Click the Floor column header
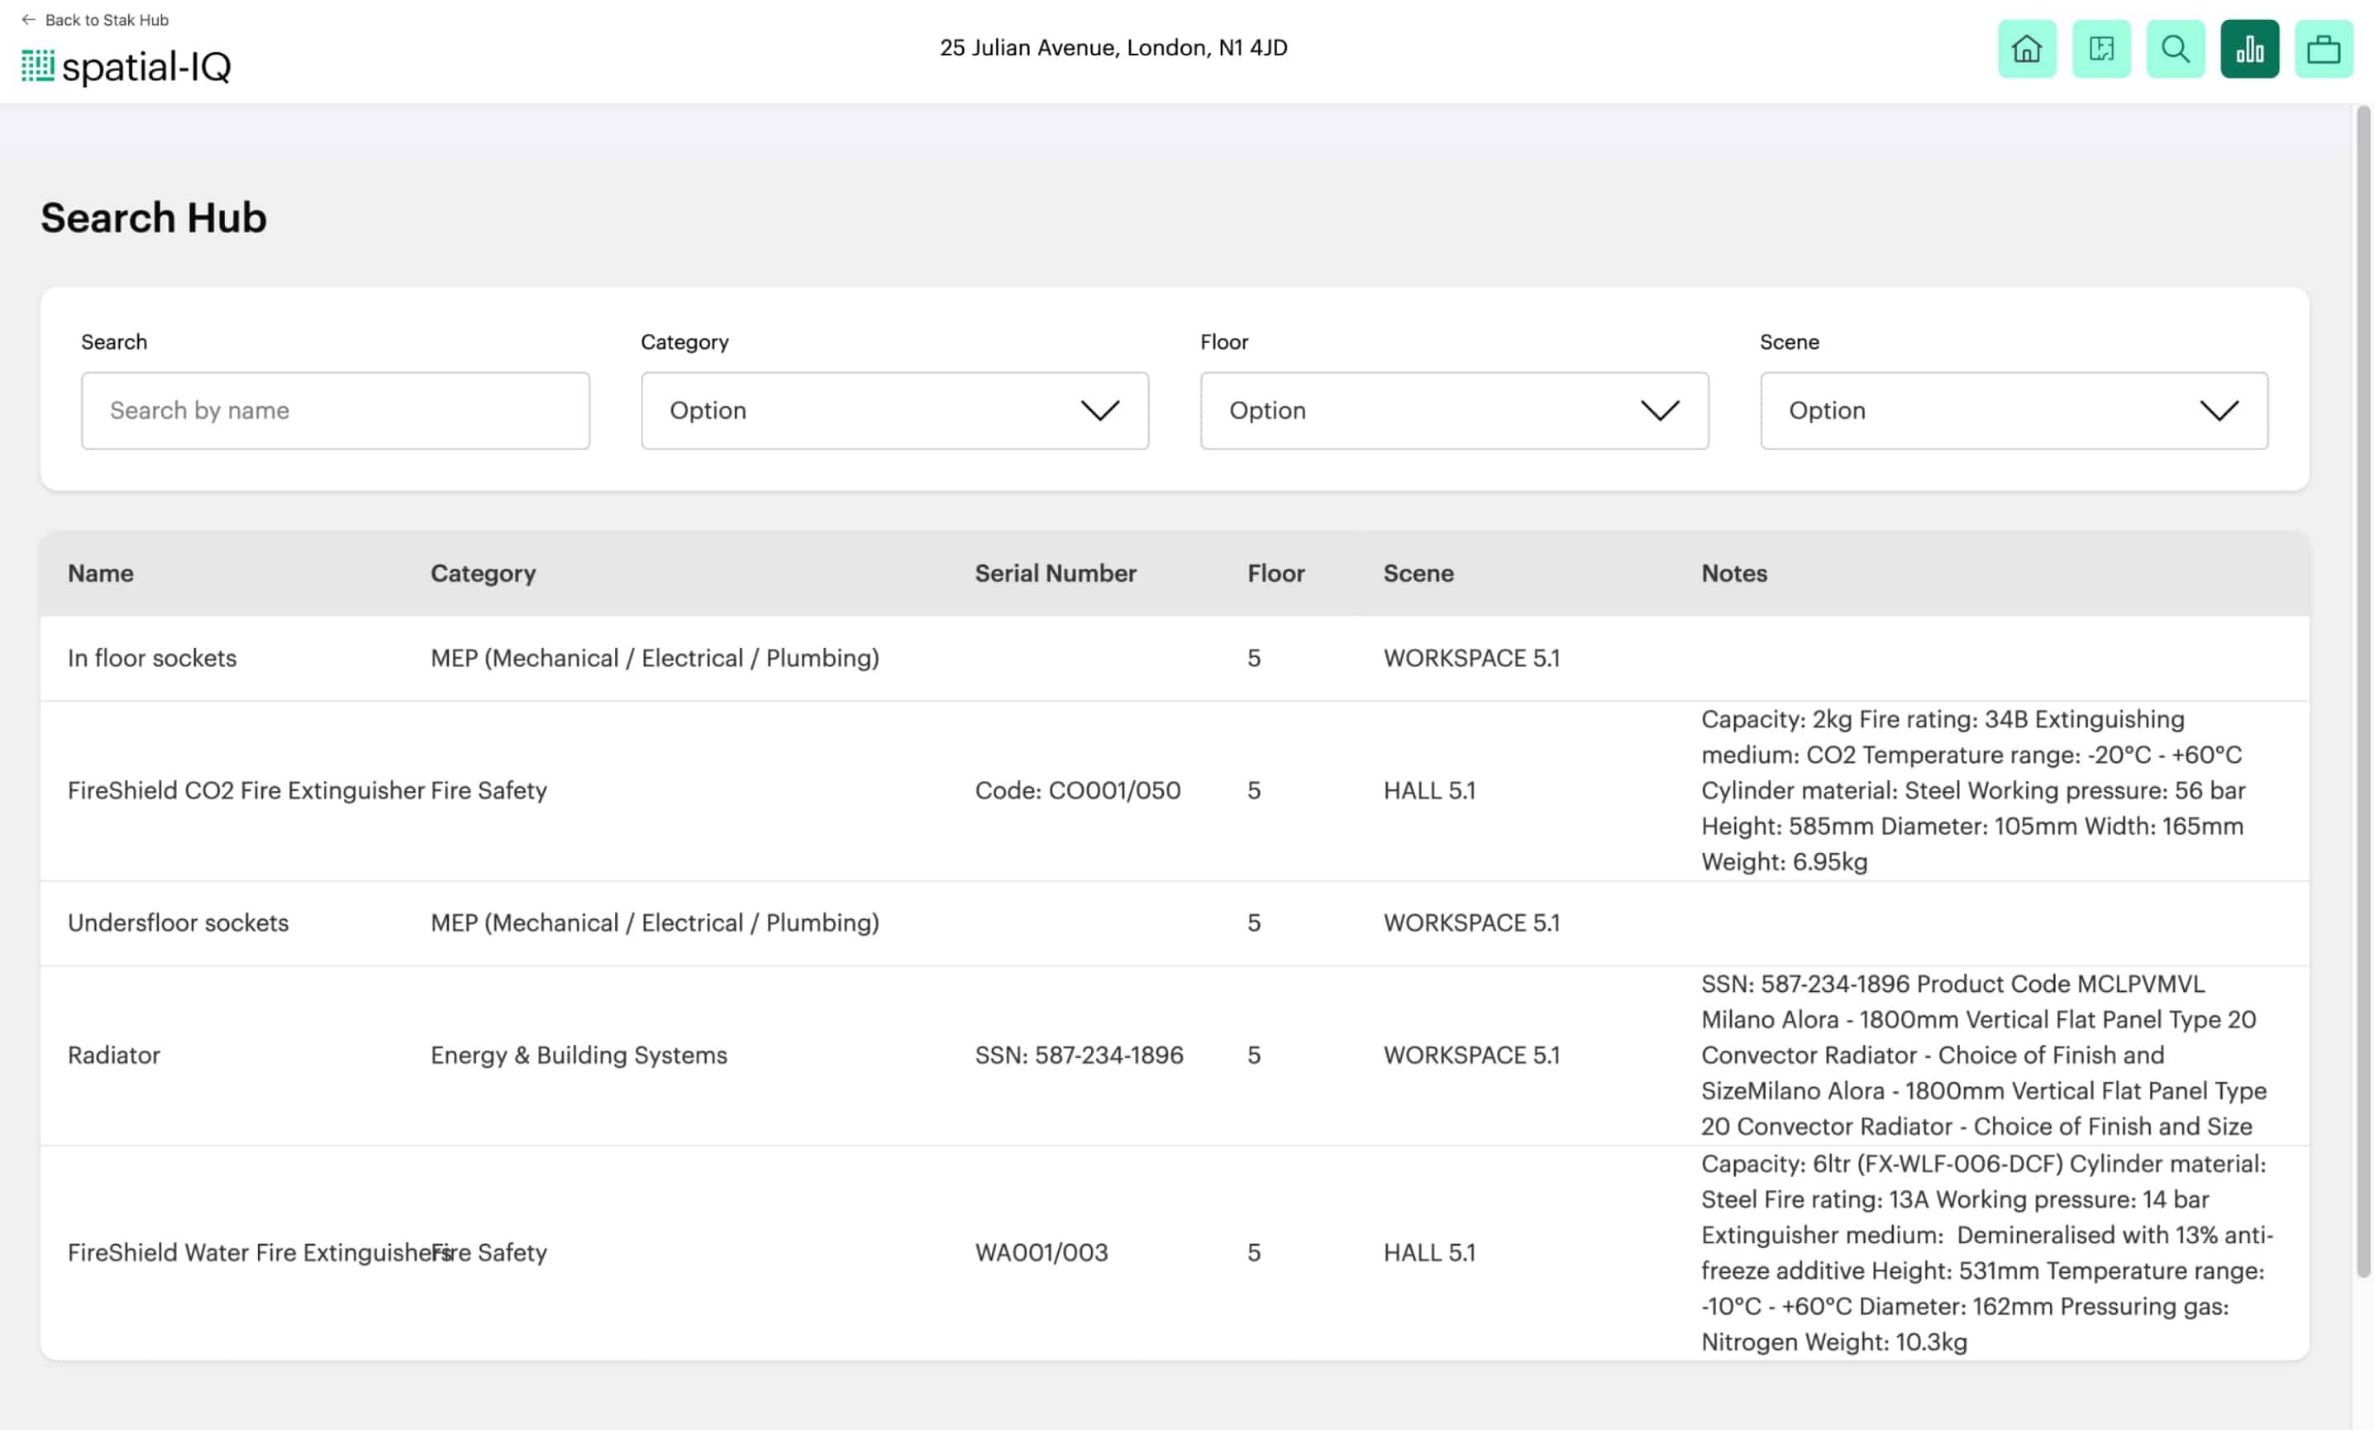The image size is (2374, 1430). tap(1275, 574)
